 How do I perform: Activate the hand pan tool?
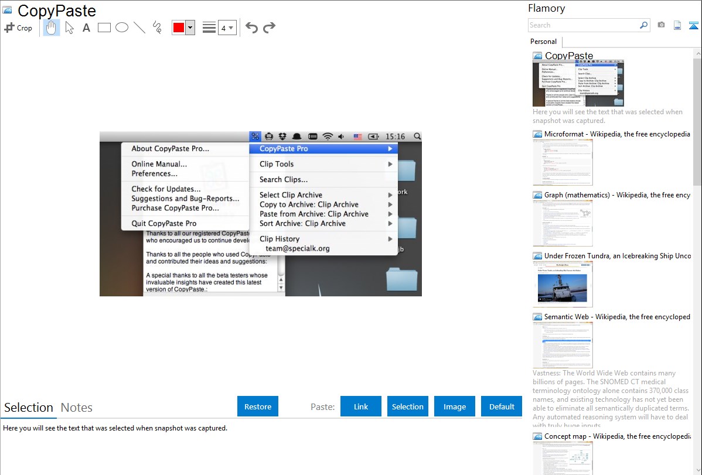pyautogui.click(x=51, y=28)
